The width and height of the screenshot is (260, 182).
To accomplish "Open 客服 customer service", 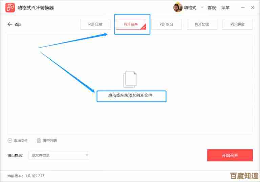I will coord(212,7).
